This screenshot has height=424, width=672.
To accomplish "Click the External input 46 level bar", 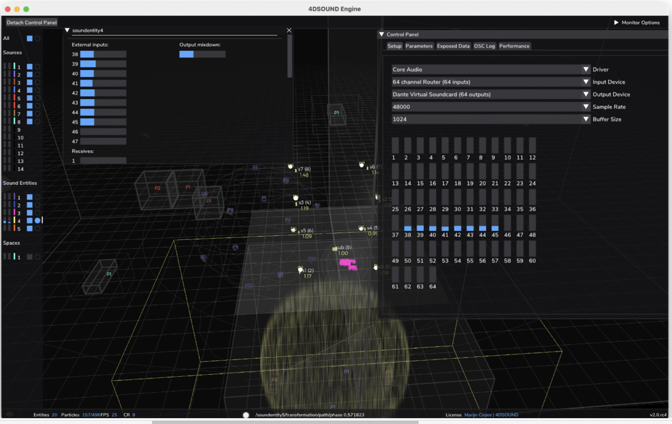I will (103, 132).
